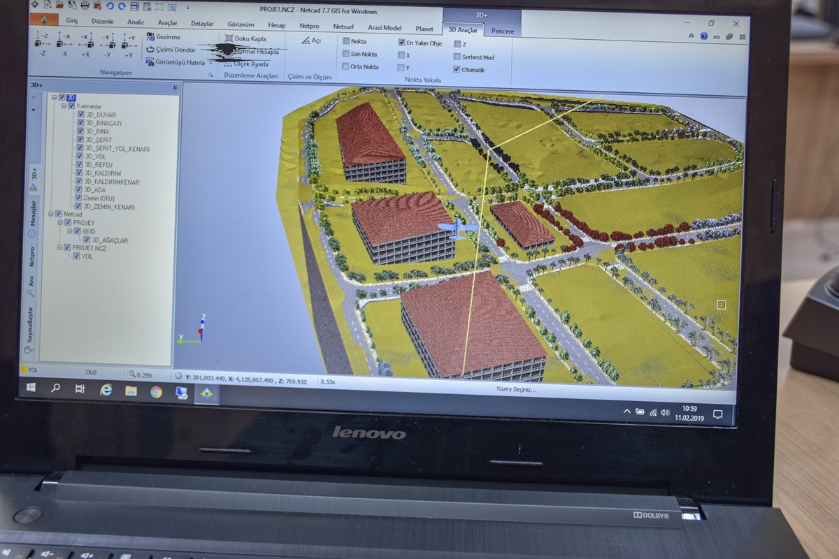Open Ölçek Ayarla scale tool

coord(245,64)
